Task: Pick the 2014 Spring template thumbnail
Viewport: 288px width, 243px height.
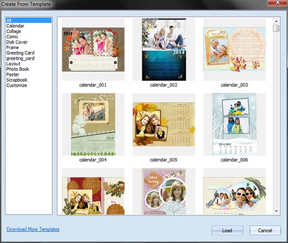Action: point(164,192)
